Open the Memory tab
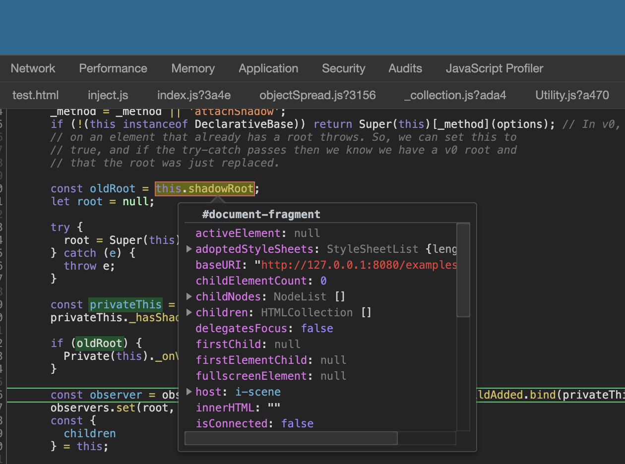625x464 pixels. (193, 68)
